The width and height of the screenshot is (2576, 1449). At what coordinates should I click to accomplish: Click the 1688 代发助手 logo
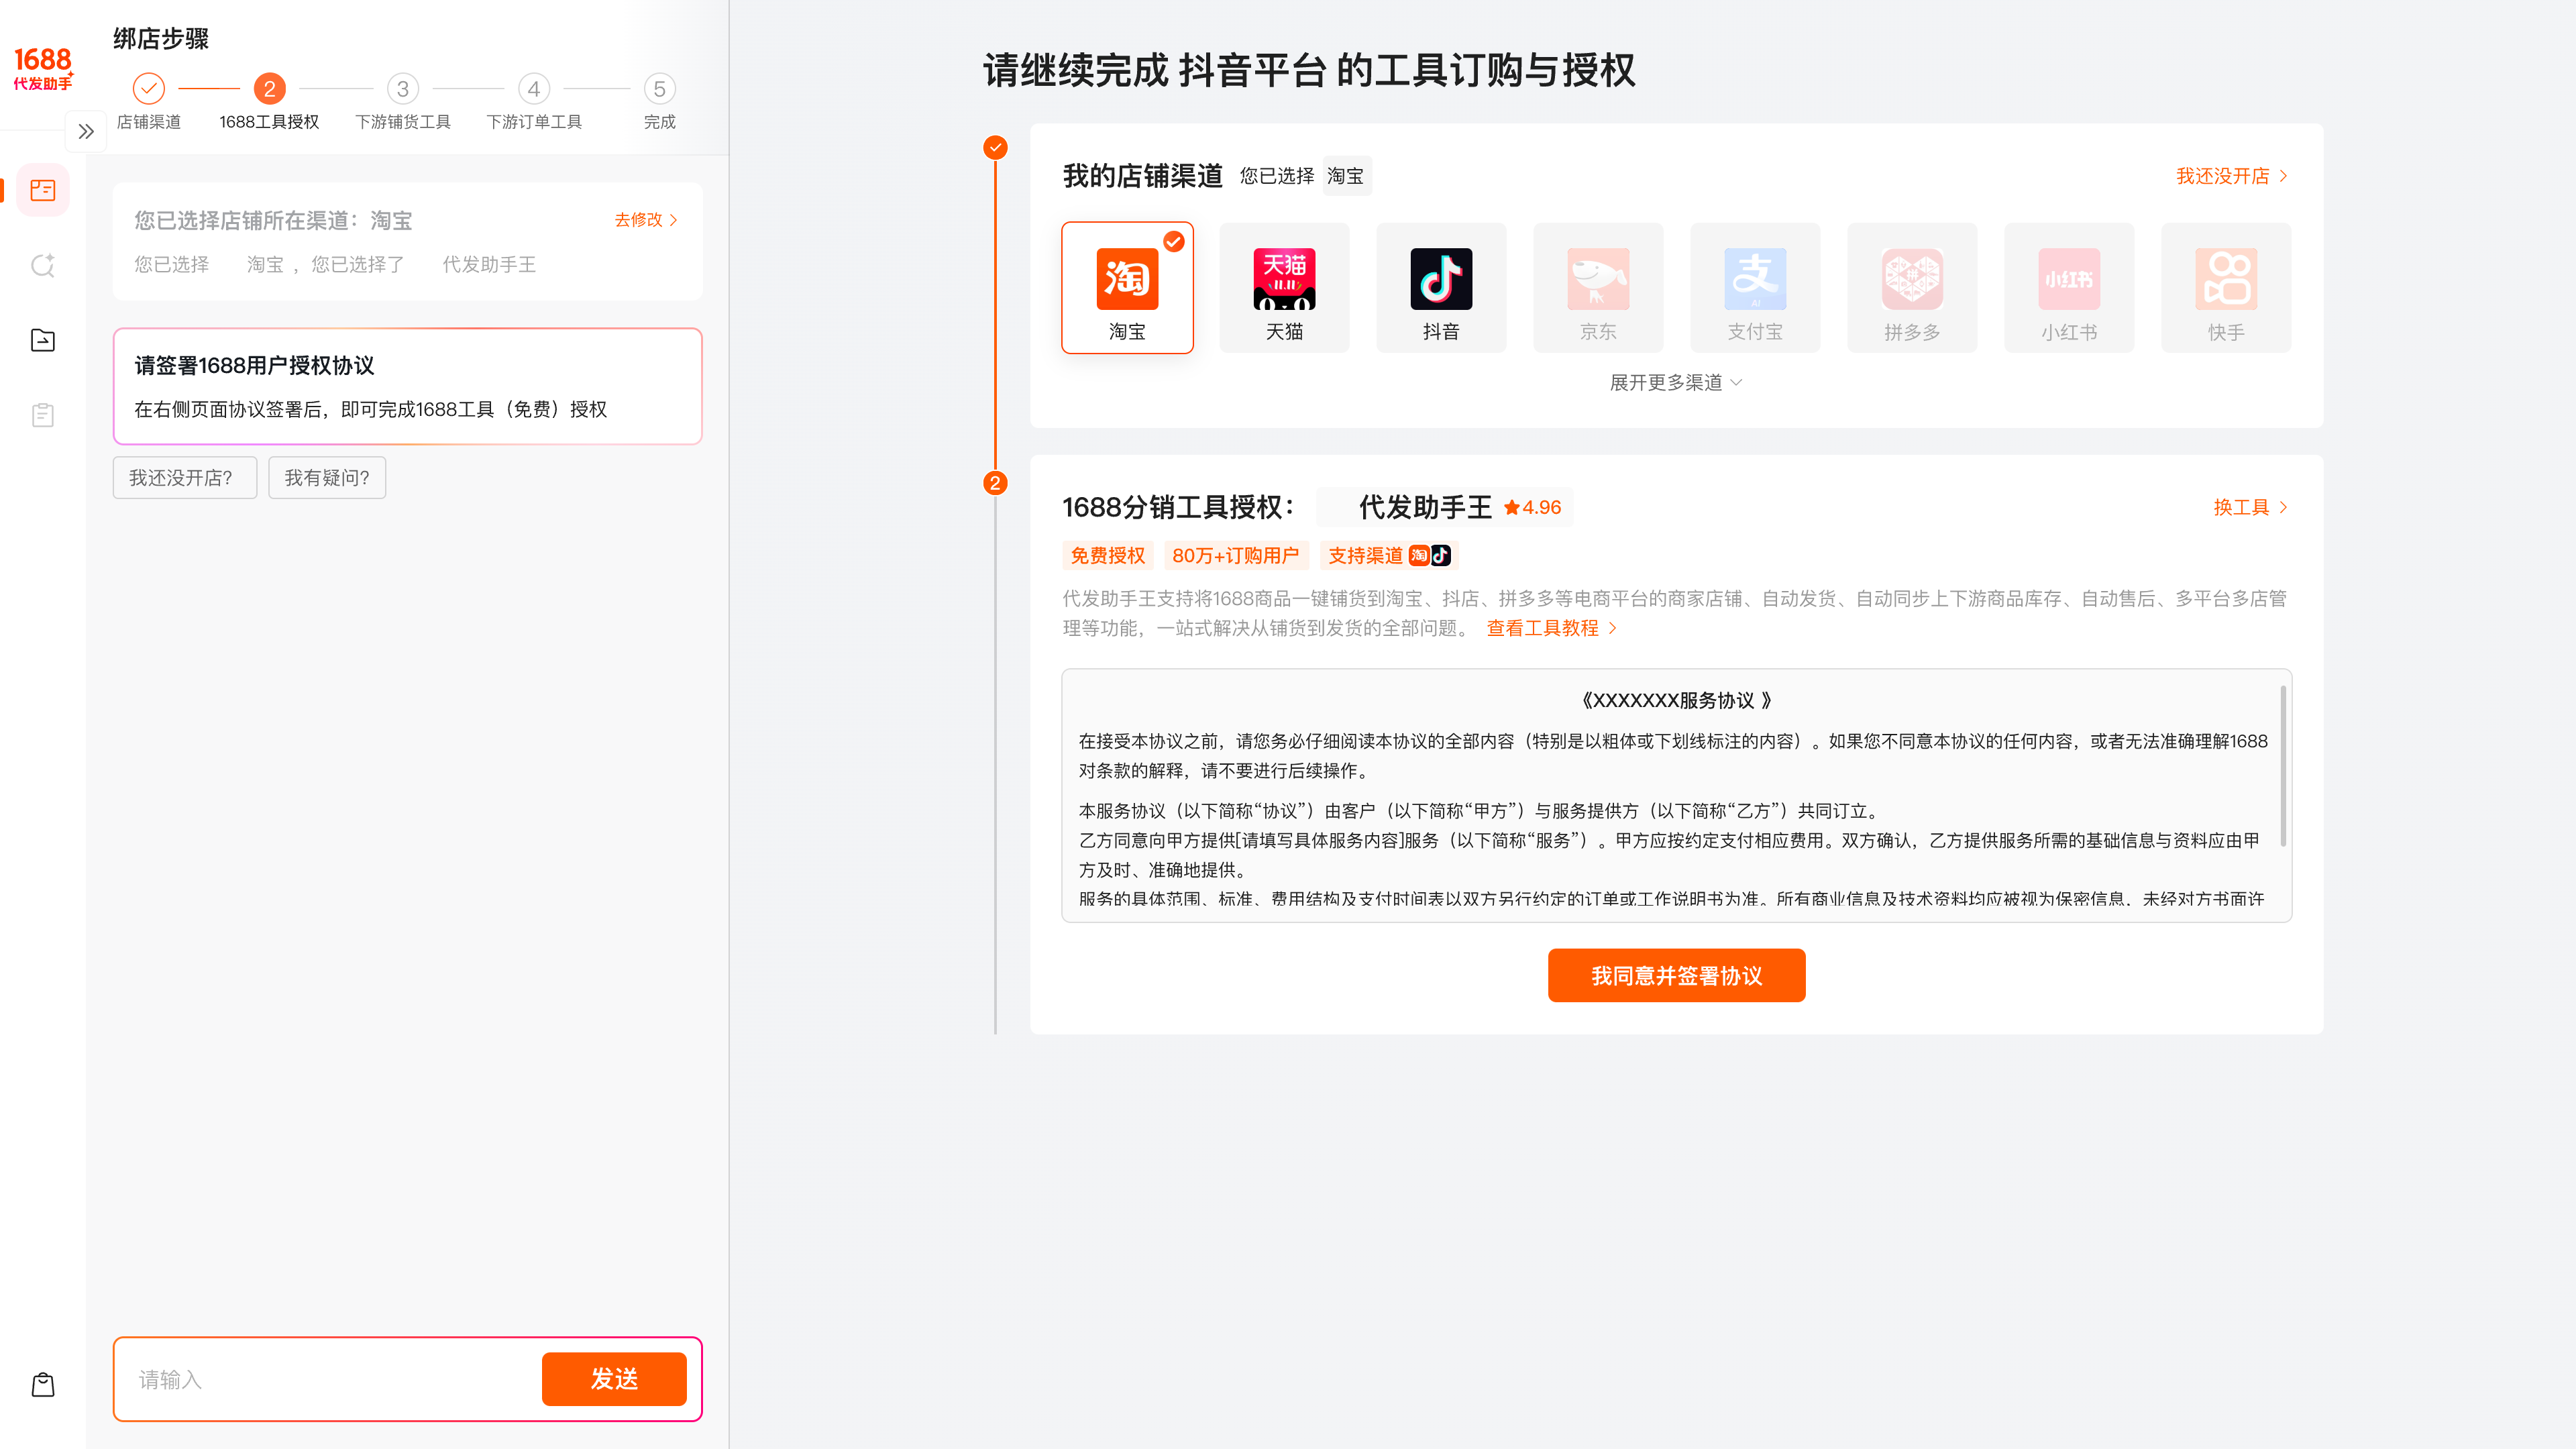[x=43, y=68]
